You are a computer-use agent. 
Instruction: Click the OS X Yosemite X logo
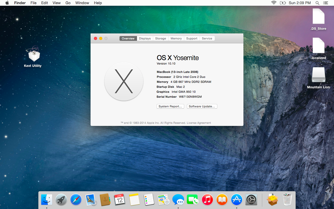[x=124, y=81]
